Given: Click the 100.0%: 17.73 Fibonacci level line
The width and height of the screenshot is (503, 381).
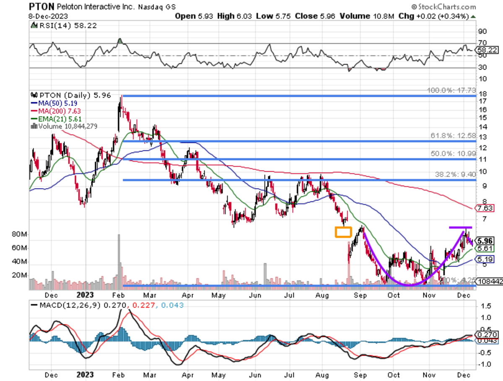Looking at the screenshot, I should click(293, 96).
